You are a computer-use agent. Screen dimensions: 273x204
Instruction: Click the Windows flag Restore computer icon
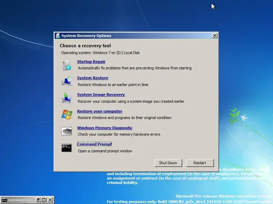(67, 115)
